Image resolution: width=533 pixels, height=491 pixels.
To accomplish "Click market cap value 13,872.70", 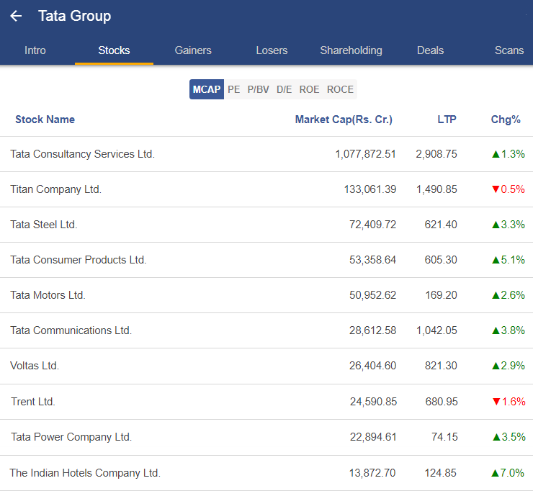I will click(x=372, y=473).
